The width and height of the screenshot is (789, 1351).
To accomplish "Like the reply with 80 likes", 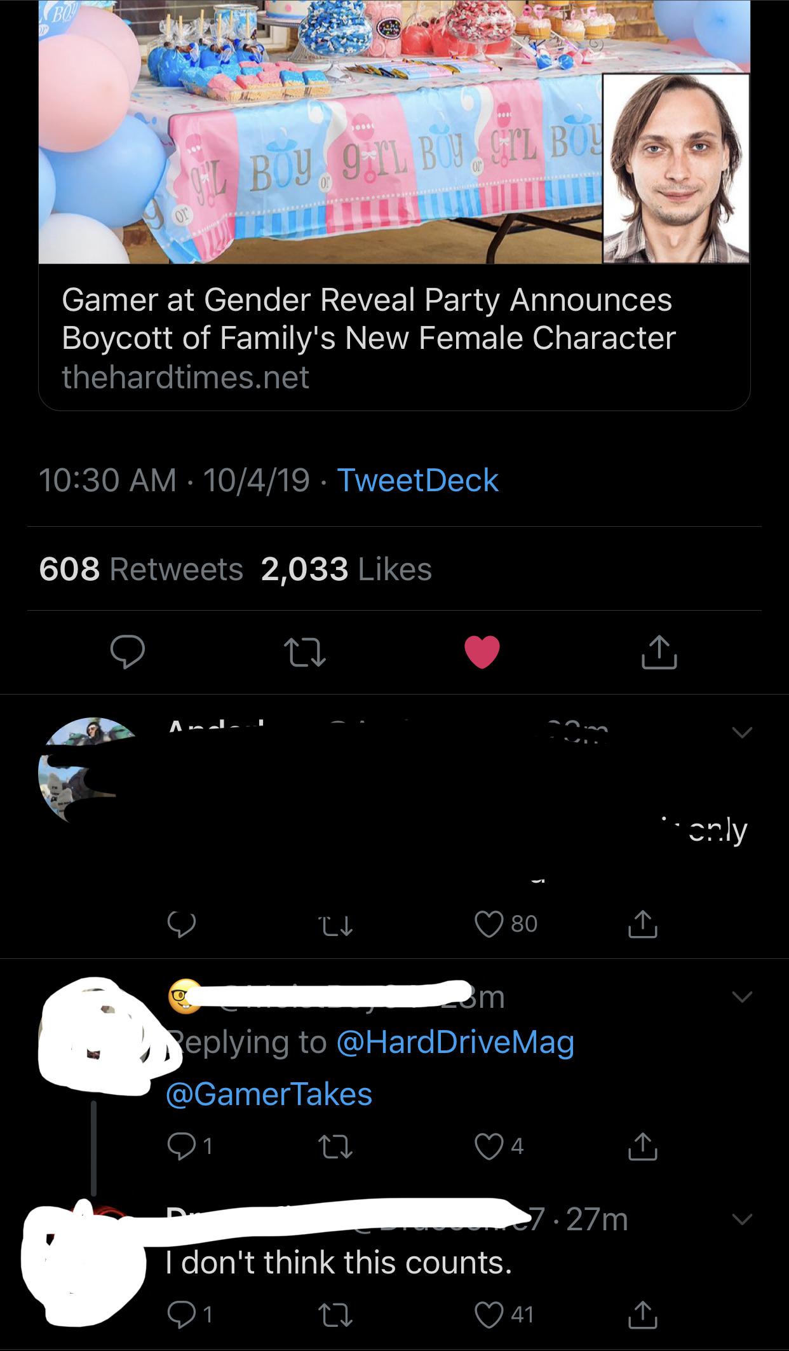I will (489, 923).
